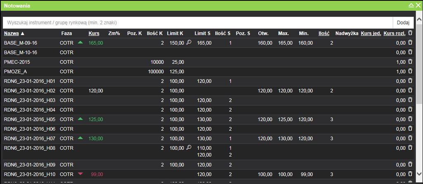Select instrument RDN6_23-01-2016_H09
423x184 pixels.
30,165
